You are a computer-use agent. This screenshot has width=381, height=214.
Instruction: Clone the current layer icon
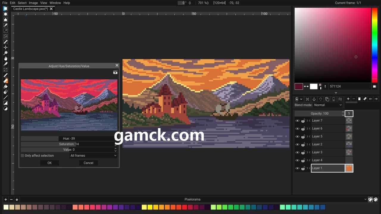click(x=327, y=99)
